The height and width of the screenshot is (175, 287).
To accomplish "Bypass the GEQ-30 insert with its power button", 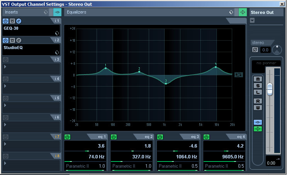I will 6,21.
